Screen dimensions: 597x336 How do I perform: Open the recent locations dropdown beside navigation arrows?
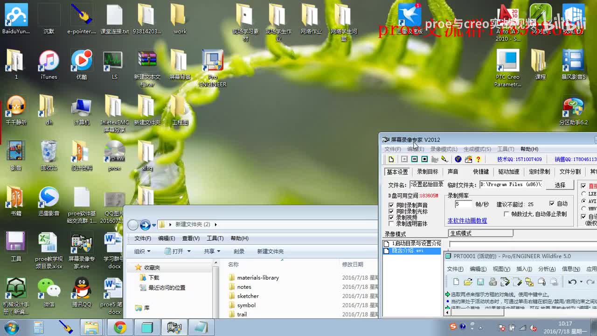pyautogui.click(x=154, y=225)
